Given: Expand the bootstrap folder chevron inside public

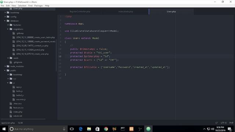Looking at the screenshot, I should click(8, 74).
